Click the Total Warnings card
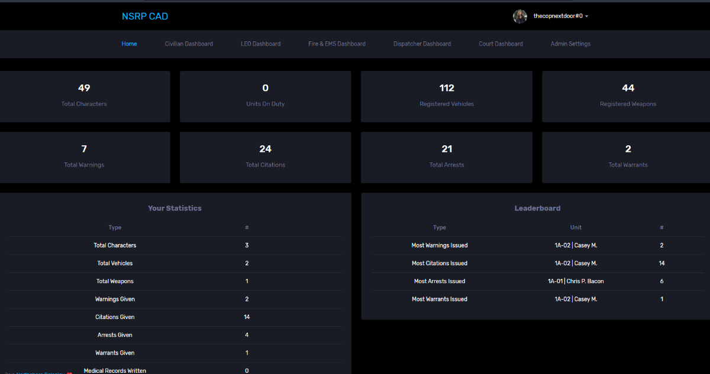Screen dimensions: 710x374 point(84,157)
